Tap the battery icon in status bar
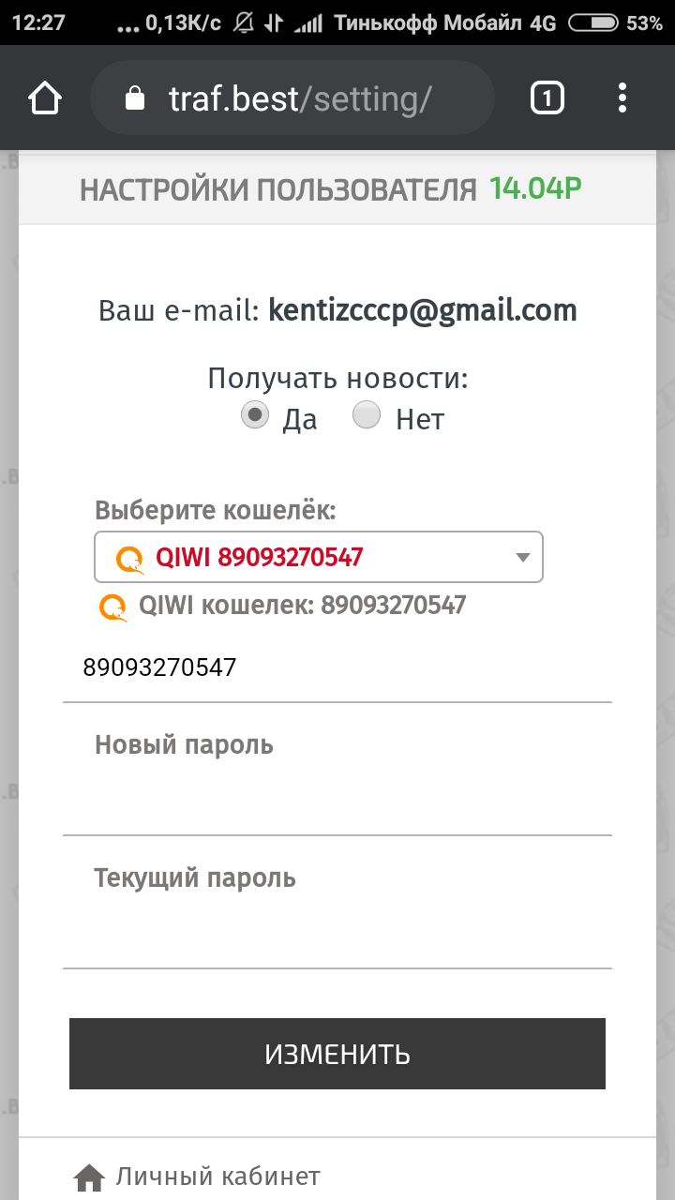The height and width of the screenshot is (1200, 675). coord(593,22)
